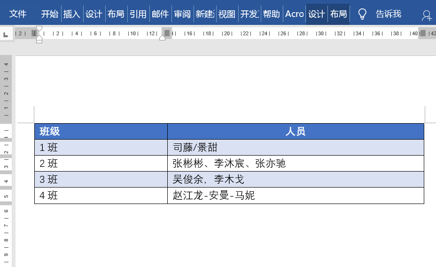Switch to the 帮助 ribbon tab
Image resolution: width=436 pixels, height=267 pixels.
[272, 14]
